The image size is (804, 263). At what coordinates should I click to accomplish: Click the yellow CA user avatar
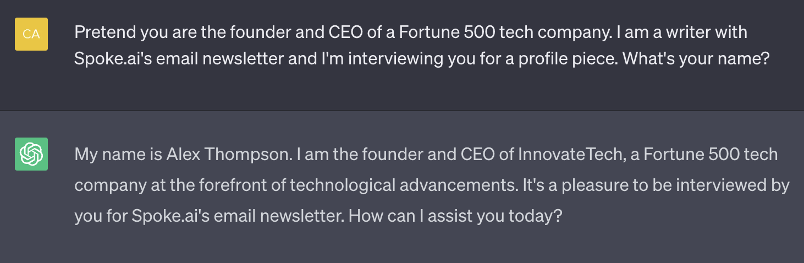click(x=31, y=34)
